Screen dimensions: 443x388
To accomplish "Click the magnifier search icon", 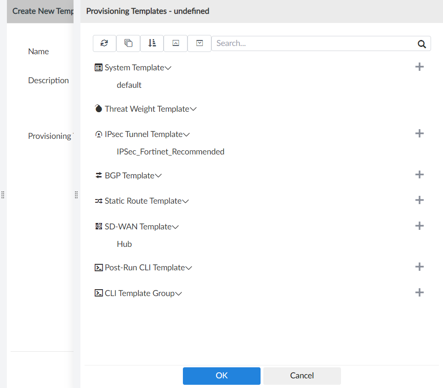I will pos(422,44).
